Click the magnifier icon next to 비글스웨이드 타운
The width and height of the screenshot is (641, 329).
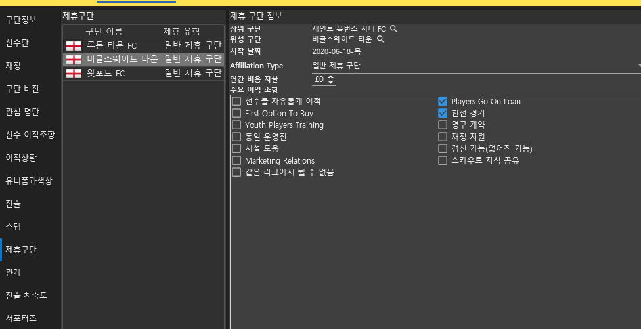tap(380, 39)
